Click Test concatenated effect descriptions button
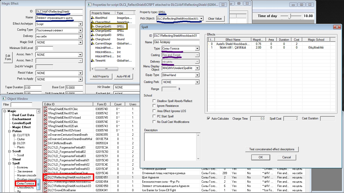Viewport: 344px width, 193px height. [x=272, y=149]
